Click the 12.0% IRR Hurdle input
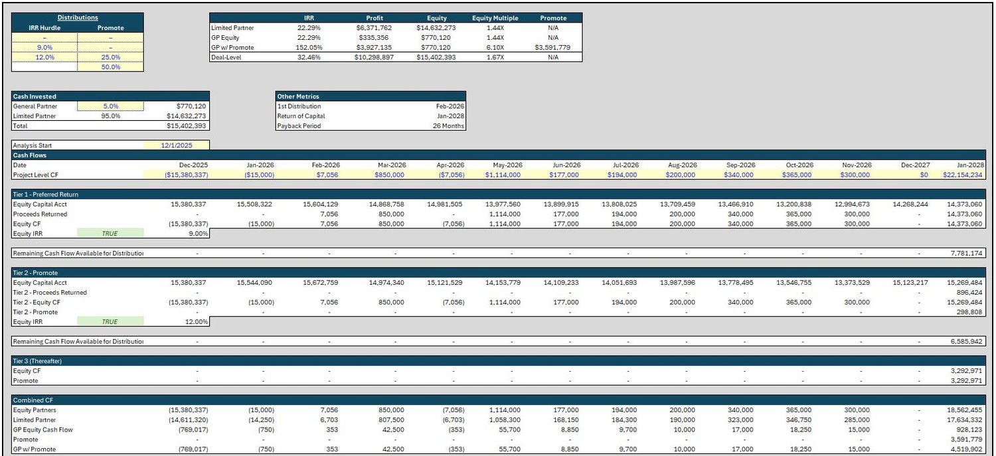The image size is (996, 456). [x=44, y=58]
